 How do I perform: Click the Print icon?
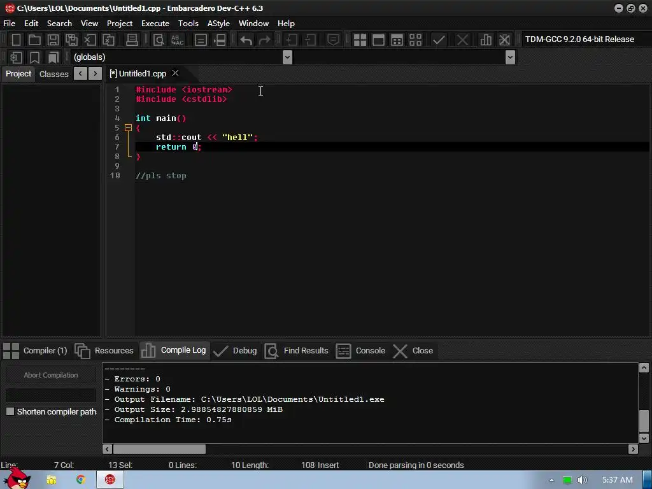(132, 39)
